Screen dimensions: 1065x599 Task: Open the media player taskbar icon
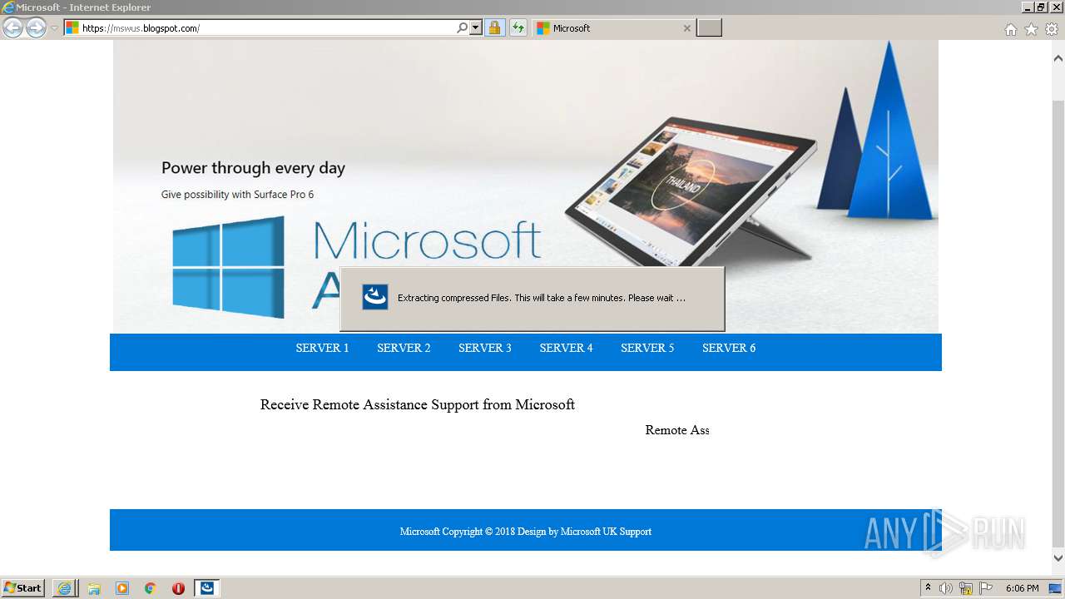(122, 588)
